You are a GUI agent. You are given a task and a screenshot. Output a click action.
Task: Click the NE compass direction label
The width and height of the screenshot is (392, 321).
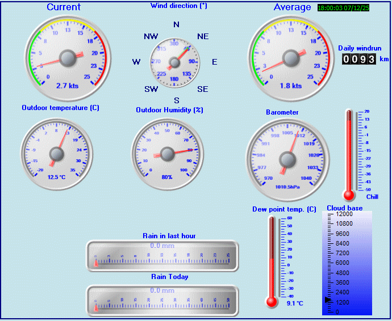pyautogui.click(x=203, y=36)
